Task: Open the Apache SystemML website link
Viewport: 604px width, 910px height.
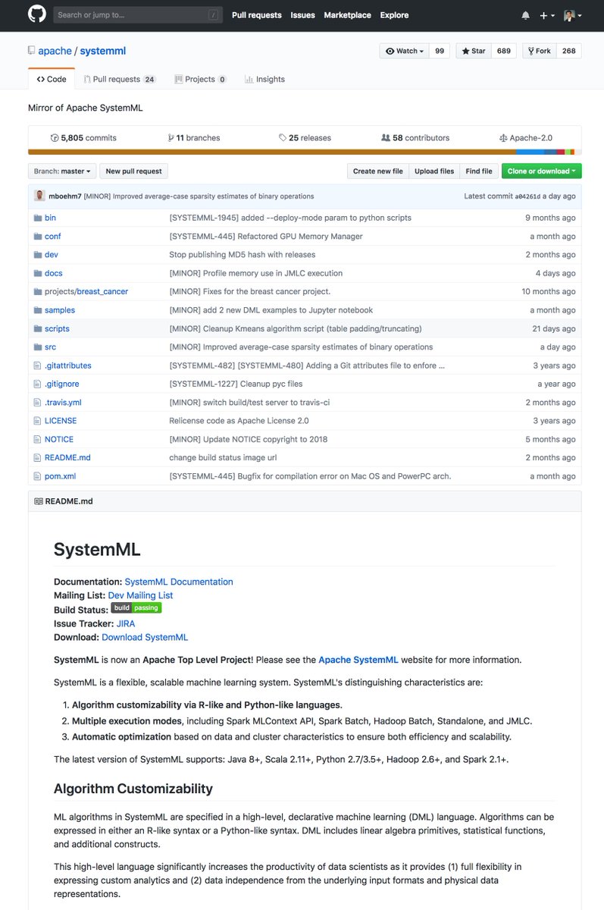Action: coord(358,660)
